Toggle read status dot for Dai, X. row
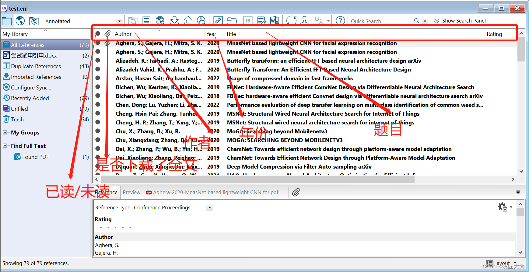This screenshot has height=272, width=529. coord(98,148)
